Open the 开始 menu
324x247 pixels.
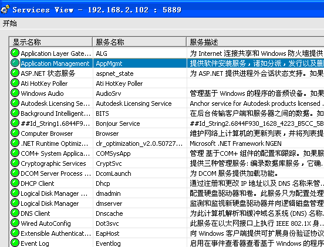10,23
